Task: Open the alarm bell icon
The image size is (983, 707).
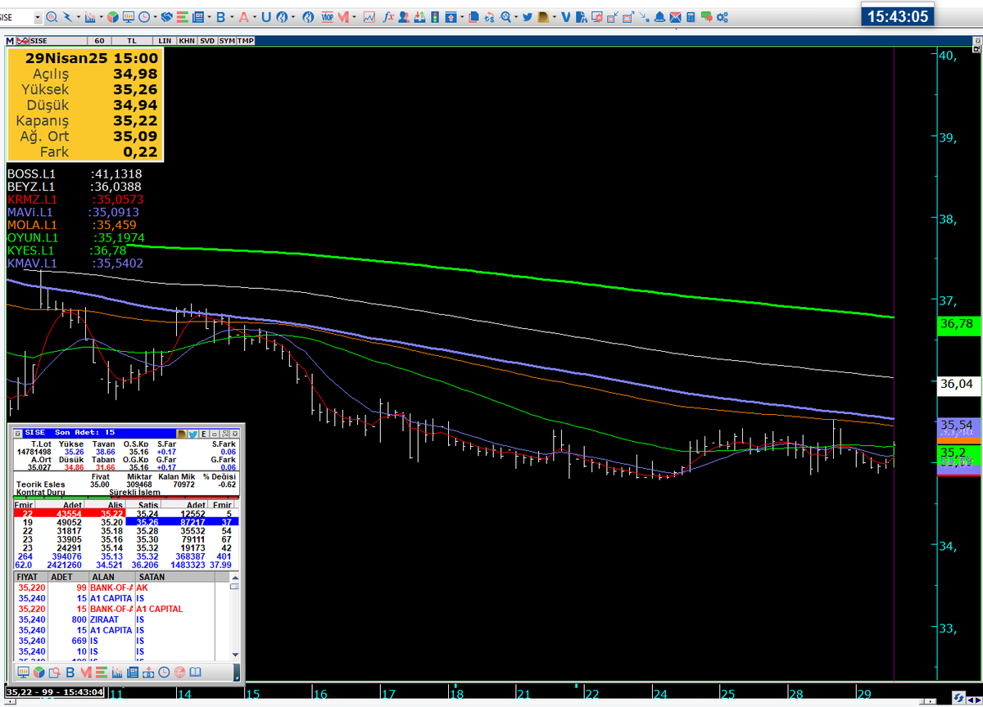Action: (x=659, y=16)
